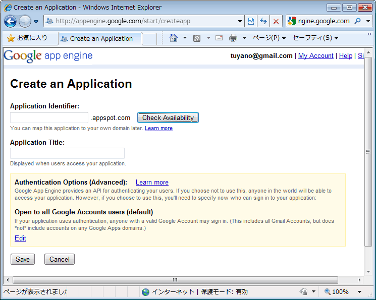The height and width of the screenshot is (300, 376).
Task: Cancel application creation
Action: coord(60,259)
